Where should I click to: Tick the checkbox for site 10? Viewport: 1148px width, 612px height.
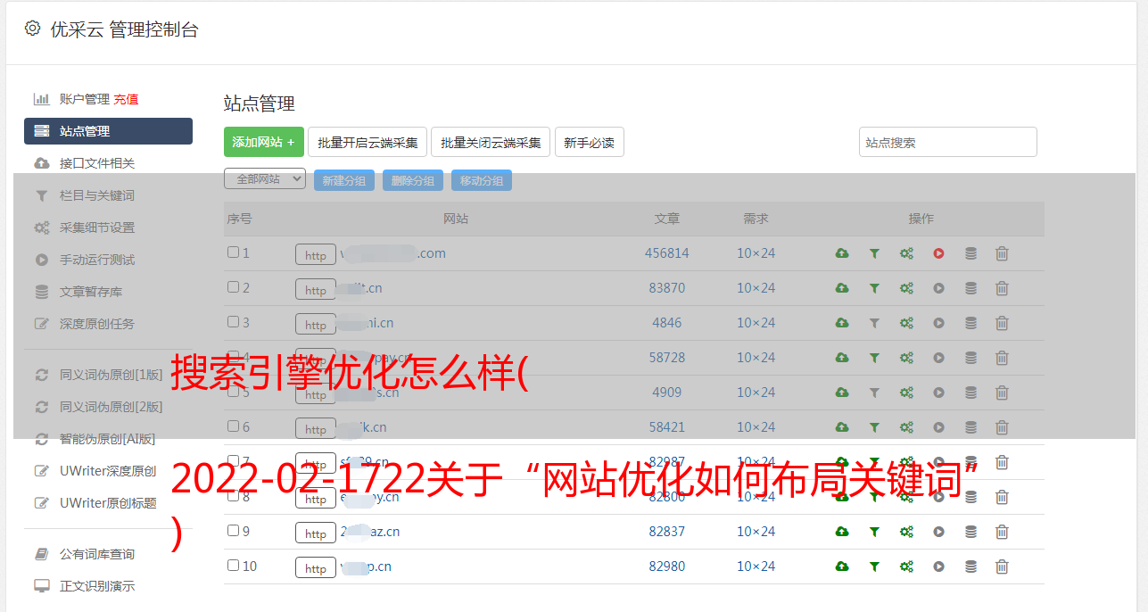point(233,566)
